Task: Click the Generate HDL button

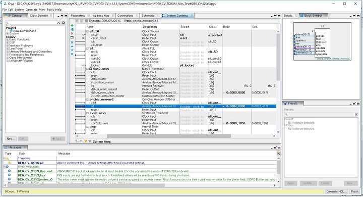Action: pyautogui.click(x=336, y=191)
